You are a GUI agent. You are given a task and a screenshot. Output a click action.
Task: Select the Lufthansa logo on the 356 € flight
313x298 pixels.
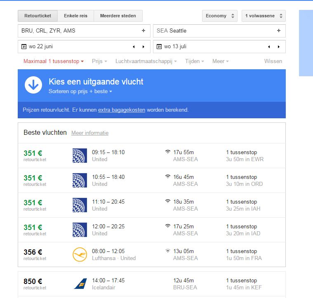point(80,254)
